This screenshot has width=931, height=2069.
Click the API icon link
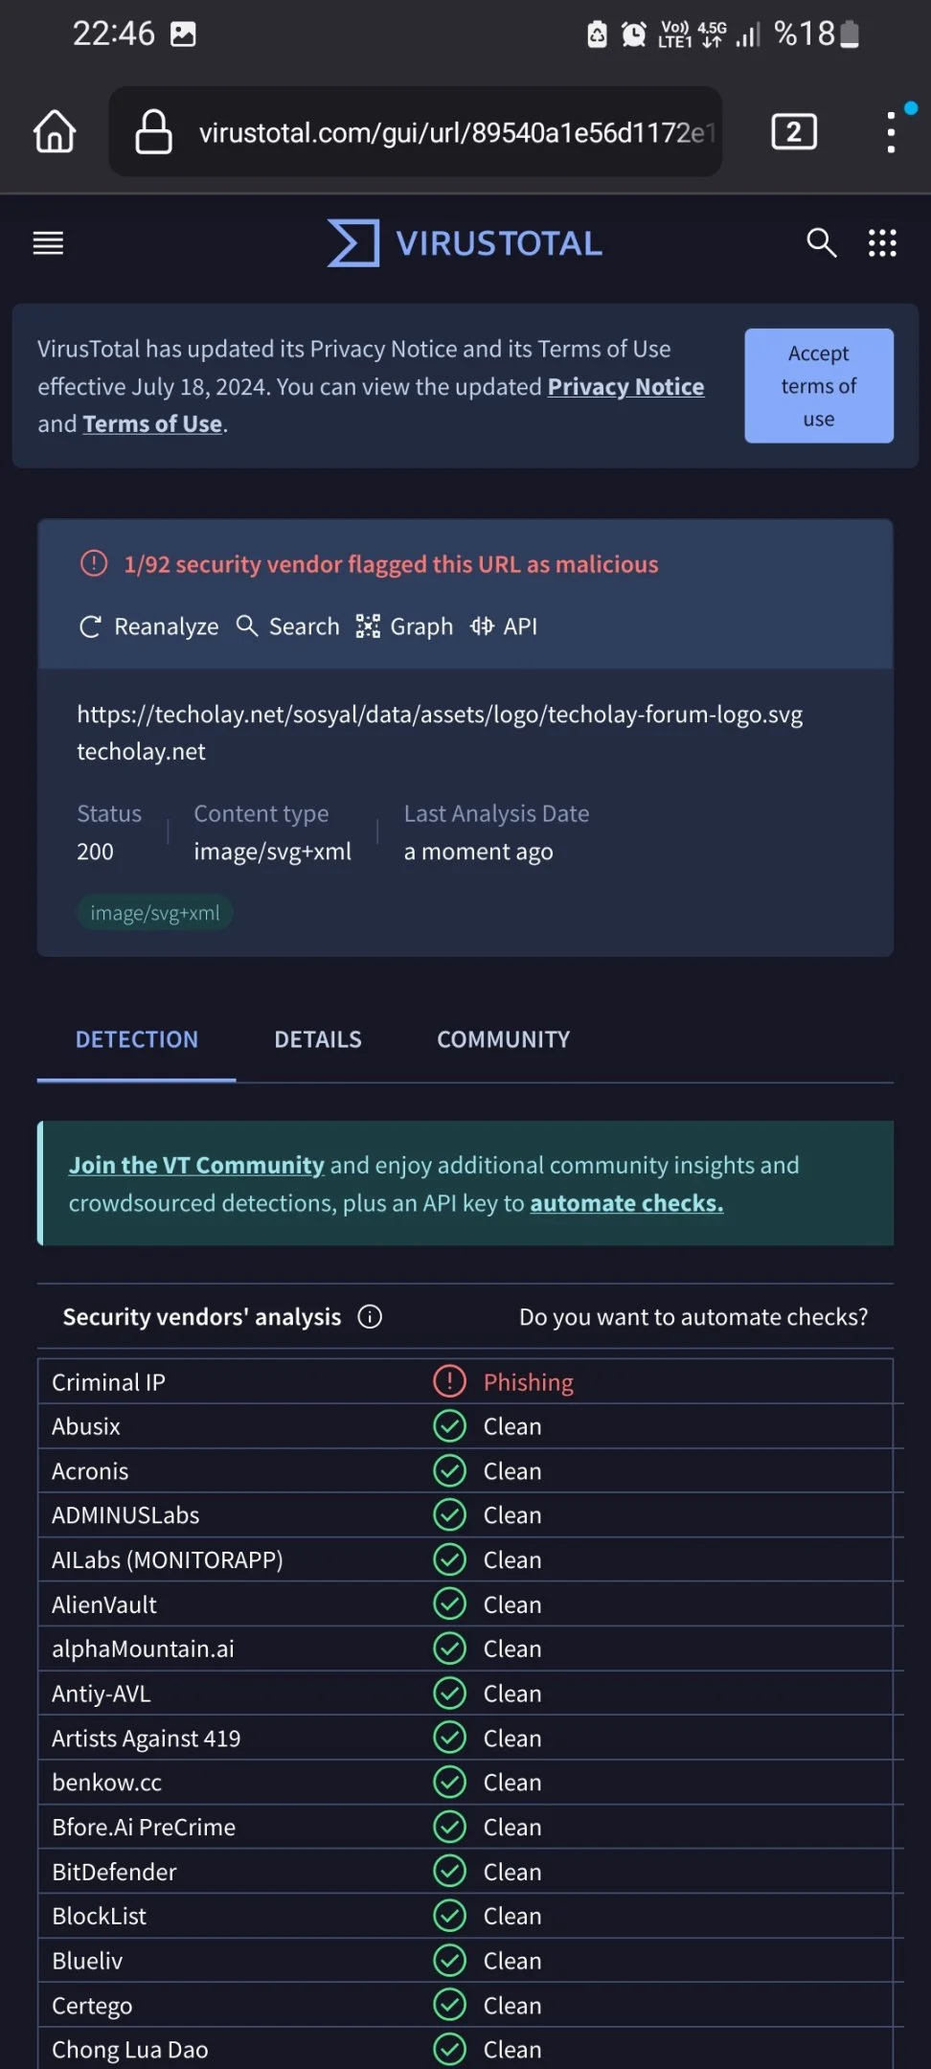pyautogui.click(x=482, y=626)
